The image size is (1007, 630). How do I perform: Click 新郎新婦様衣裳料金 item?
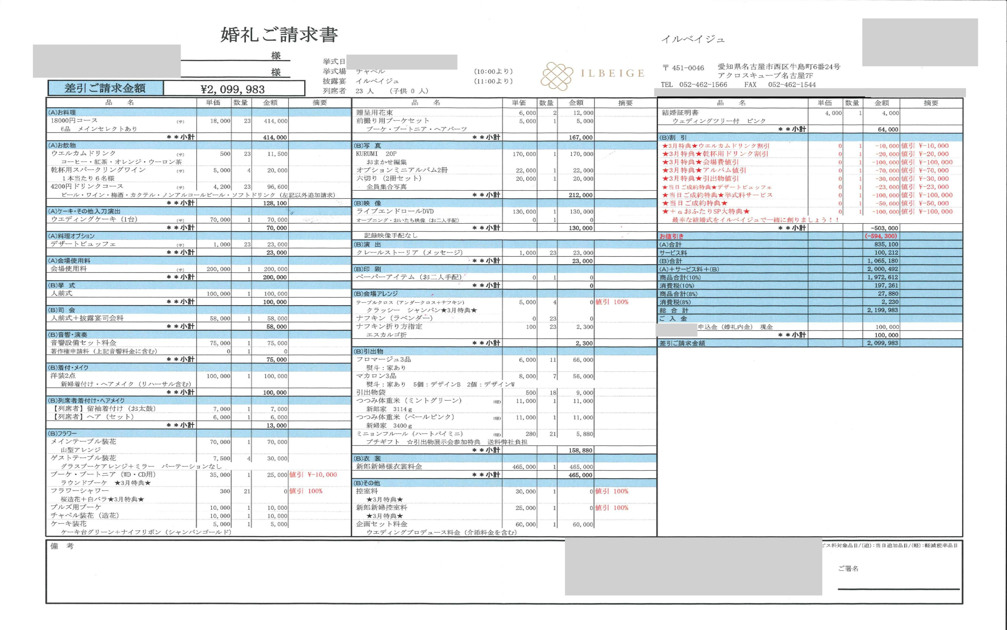tap(389, 467)
